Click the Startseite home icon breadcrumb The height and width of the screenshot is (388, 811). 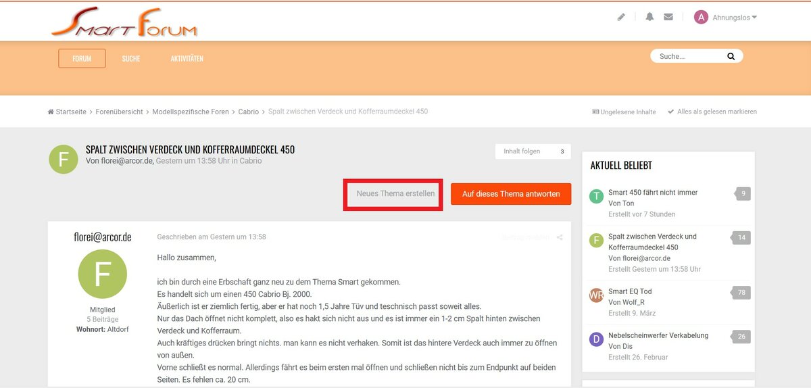click(51, 112)
